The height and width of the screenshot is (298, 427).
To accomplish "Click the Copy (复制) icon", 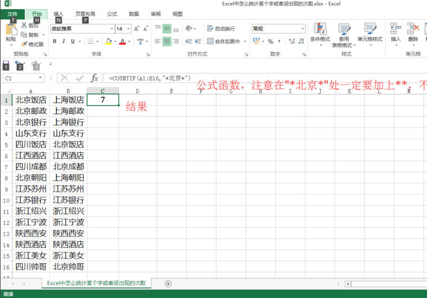I will point(24,34).
